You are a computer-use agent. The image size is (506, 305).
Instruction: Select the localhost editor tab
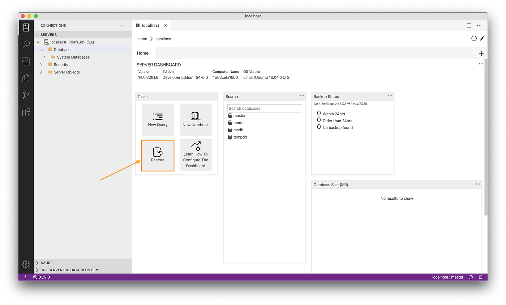pos(151,25)
